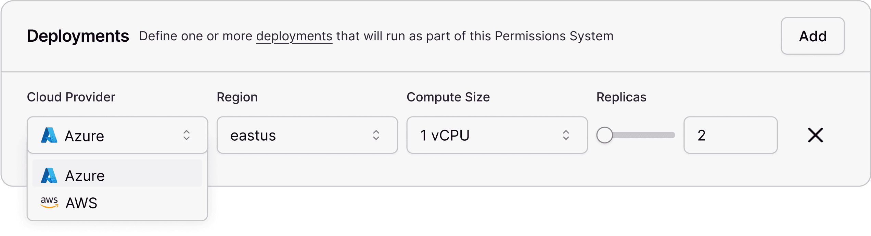Collapse the Cloud Provider dropdown showing Azure
The height and width of the screenshot is (236, 871).
(117, 135)
